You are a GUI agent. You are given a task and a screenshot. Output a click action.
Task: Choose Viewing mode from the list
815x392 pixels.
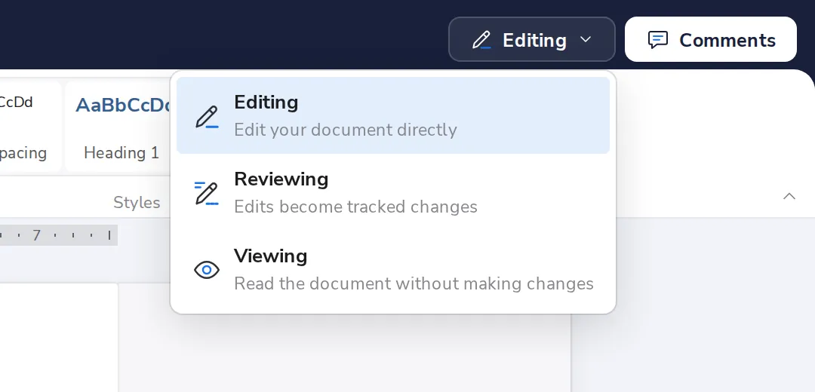coord(393,269)
